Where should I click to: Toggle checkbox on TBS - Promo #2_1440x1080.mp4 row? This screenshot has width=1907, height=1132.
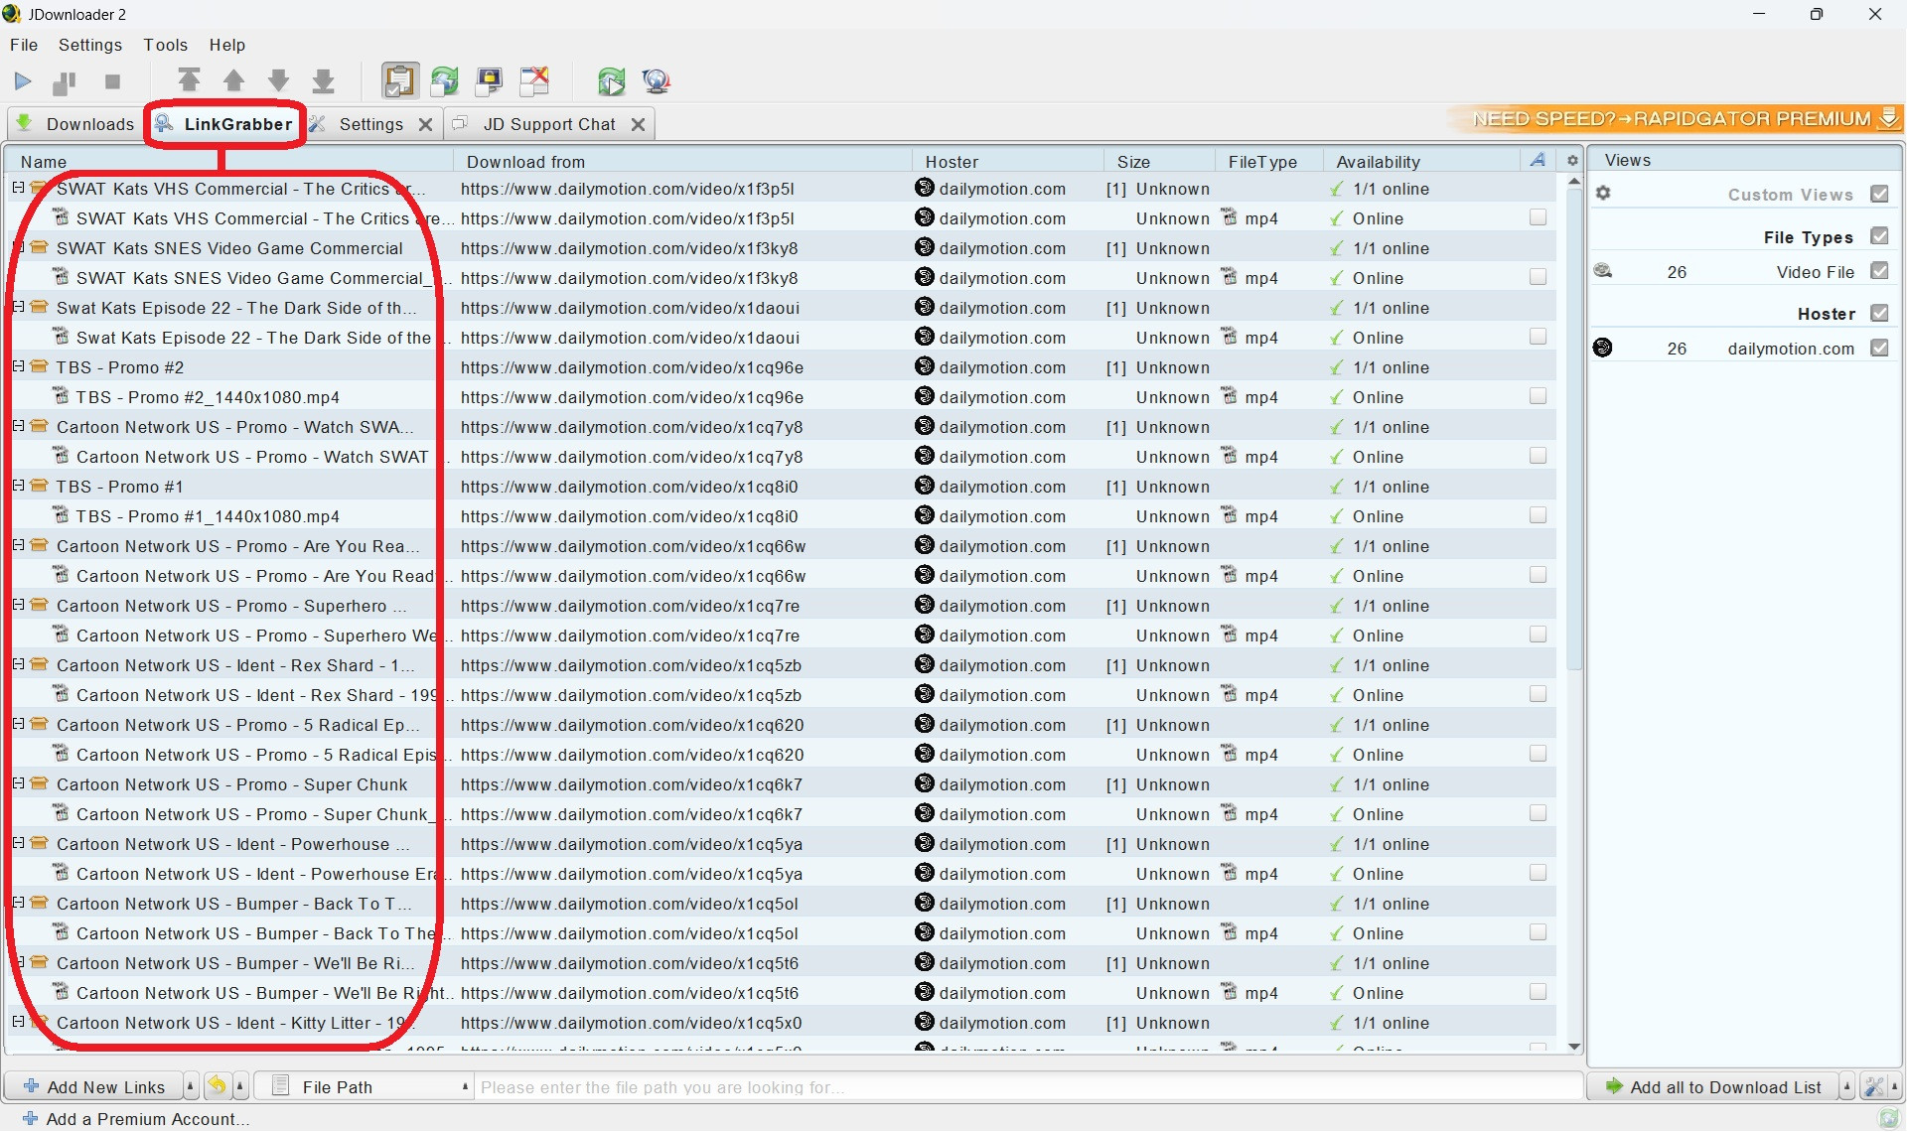pos(1538,396)
